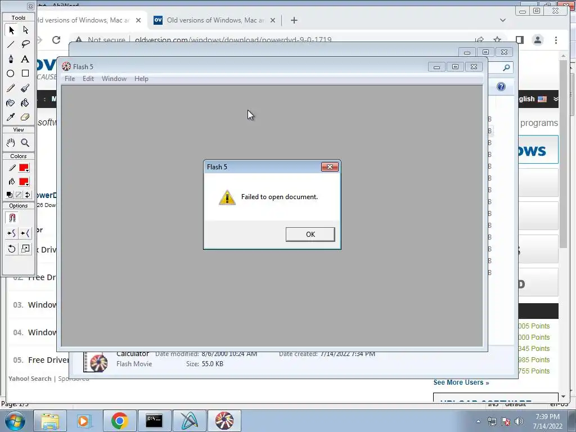Select the Eraser tool
This screenshot has height=432, width=576.
(x=25, y=117)
